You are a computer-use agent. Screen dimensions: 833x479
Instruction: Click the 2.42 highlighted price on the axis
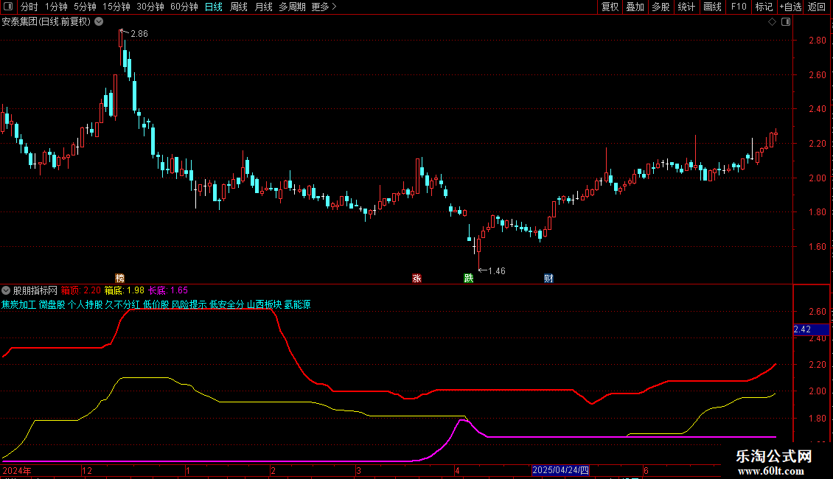811,330
